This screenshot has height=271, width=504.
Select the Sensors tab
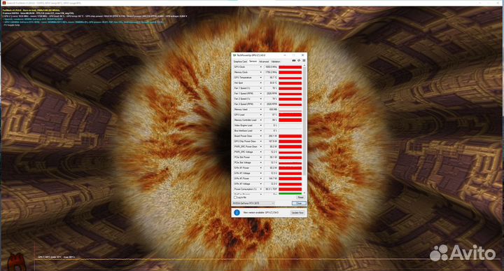tap(253, 61)
